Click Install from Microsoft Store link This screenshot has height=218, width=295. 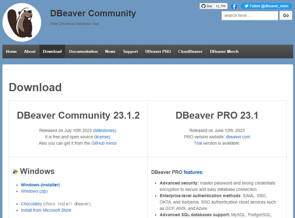(46, 210)
